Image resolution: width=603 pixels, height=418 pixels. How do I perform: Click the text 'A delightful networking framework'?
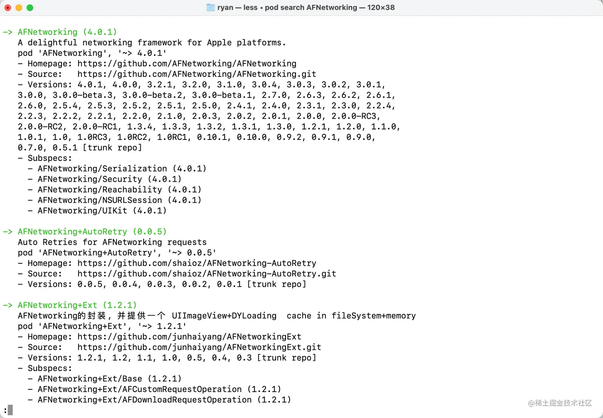tap(100, 42)
